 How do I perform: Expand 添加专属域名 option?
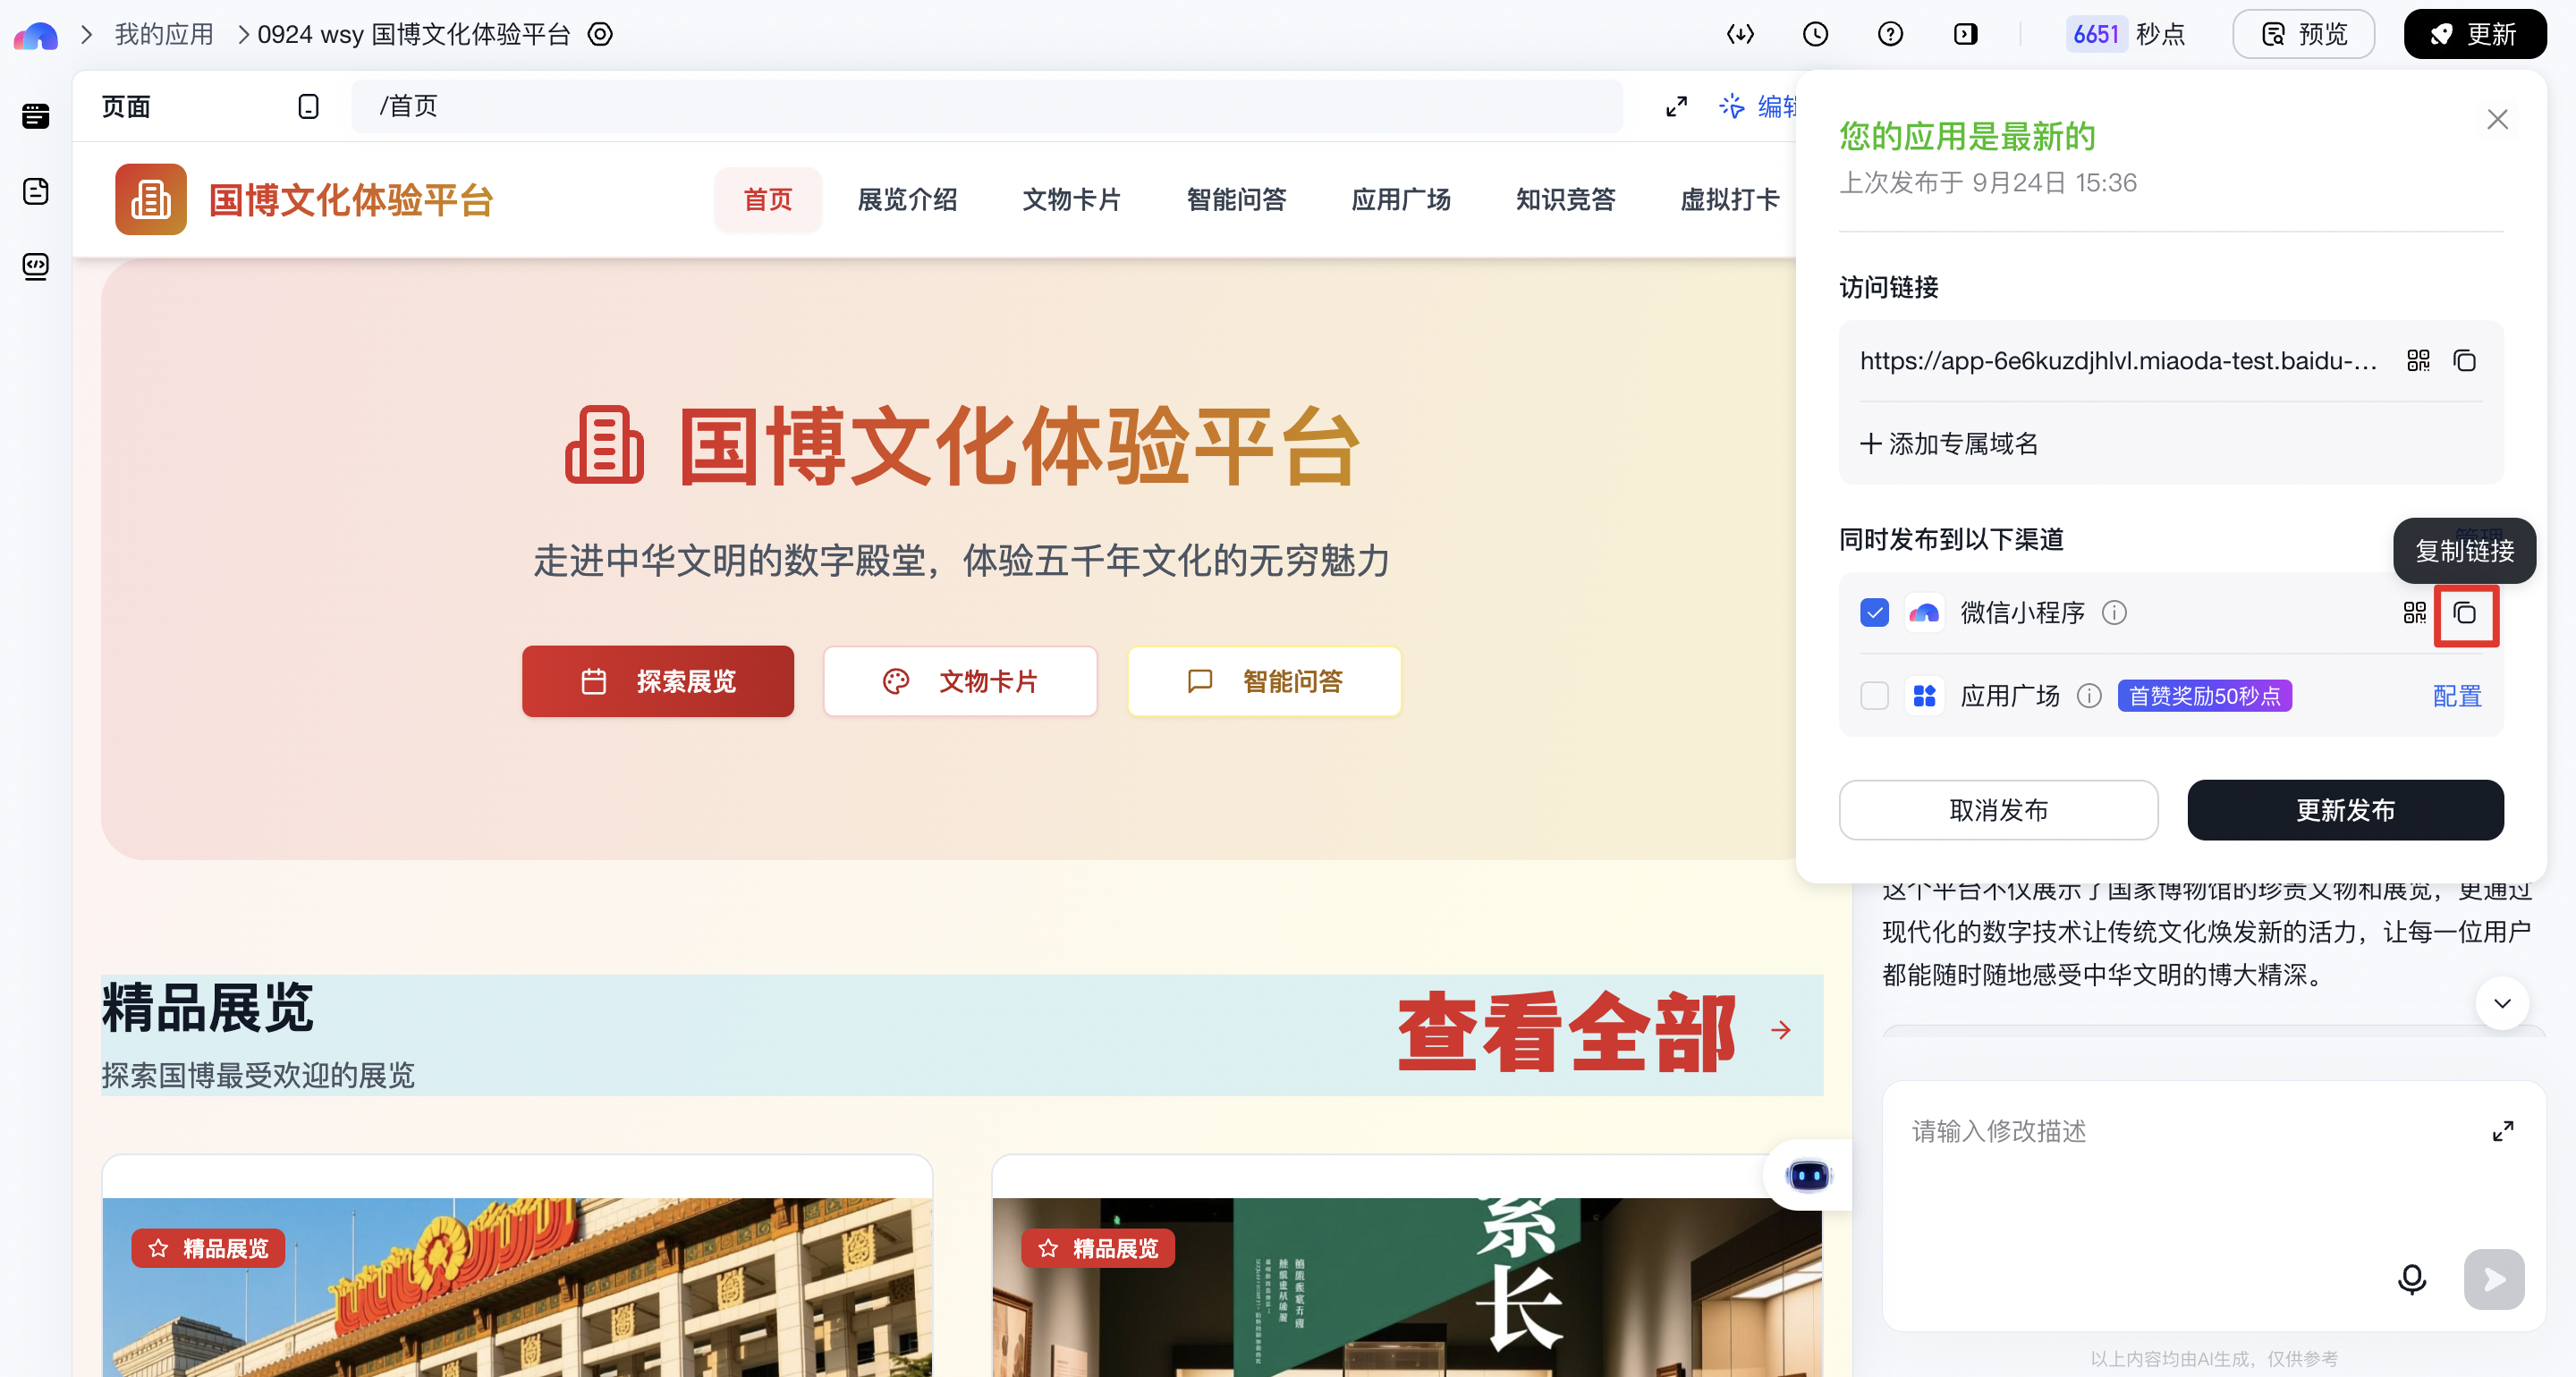pos(1949,444)
